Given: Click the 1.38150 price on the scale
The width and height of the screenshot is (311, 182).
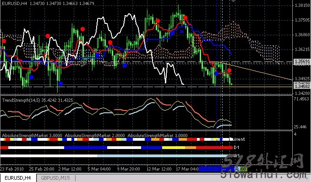Looking at the screenshot, I should (x=302, y=6).
